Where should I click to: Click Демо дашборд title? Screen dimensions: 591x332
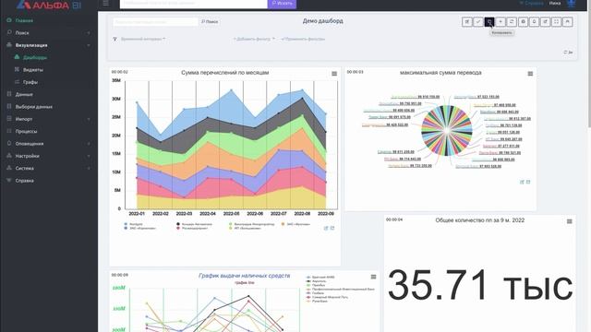coord(322,21)
